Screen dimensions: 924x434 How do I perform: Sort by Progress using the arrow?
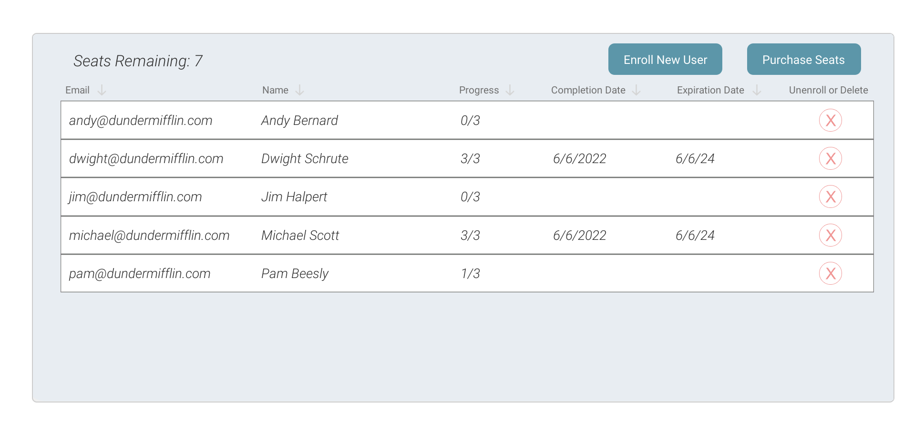click(x=510, y=90)
